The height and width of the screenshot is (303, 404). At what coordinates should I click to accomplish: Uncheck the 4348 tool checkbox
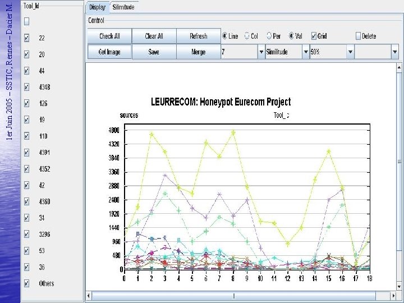[x=26, y=87]
